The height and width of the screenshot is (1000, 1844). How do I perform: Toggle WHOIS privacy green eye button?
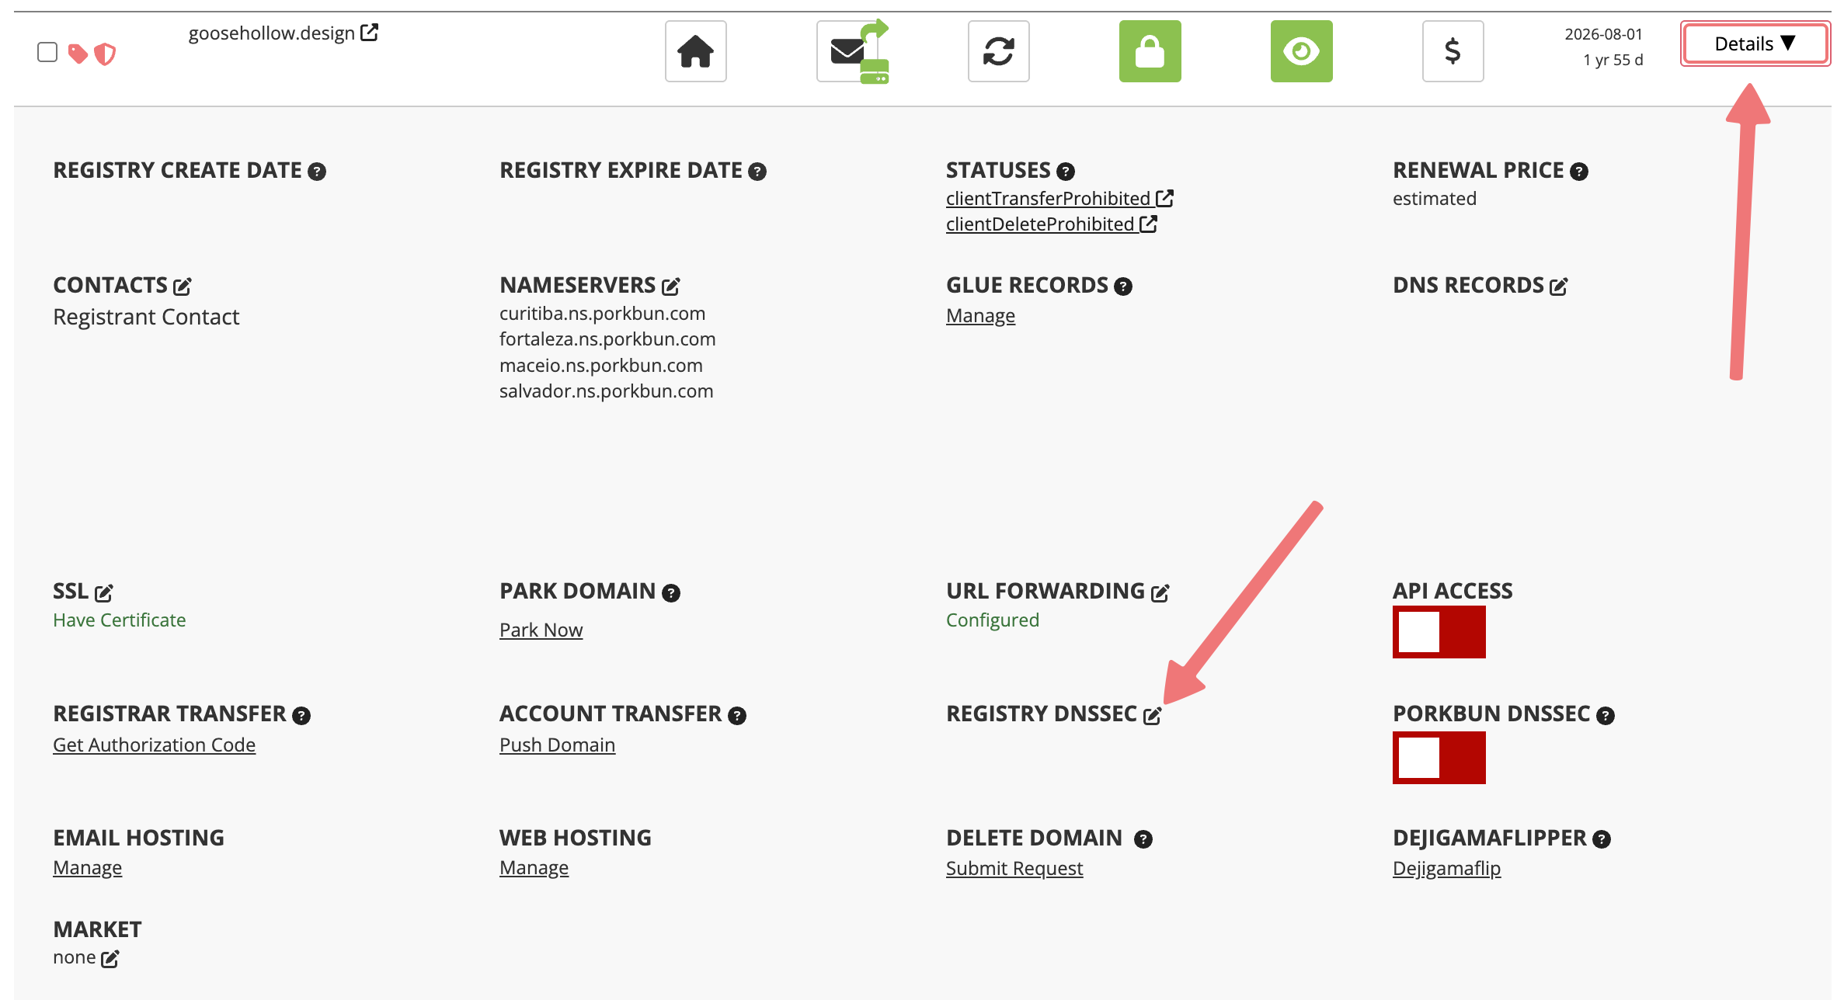pos(1301,51)
